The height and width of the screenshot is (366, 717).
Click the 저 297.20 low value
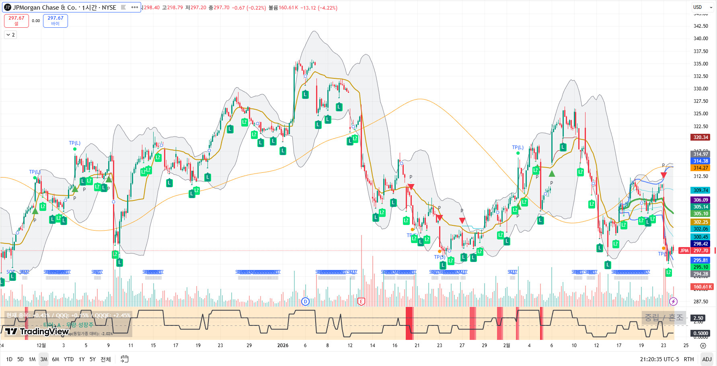click(196, 8)
